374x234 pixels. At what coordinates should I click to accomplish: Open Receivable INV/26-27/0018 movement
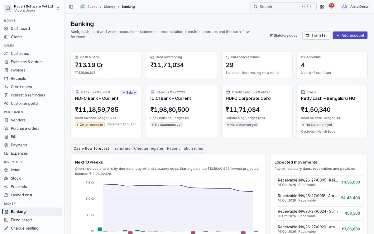coord(319,198)
